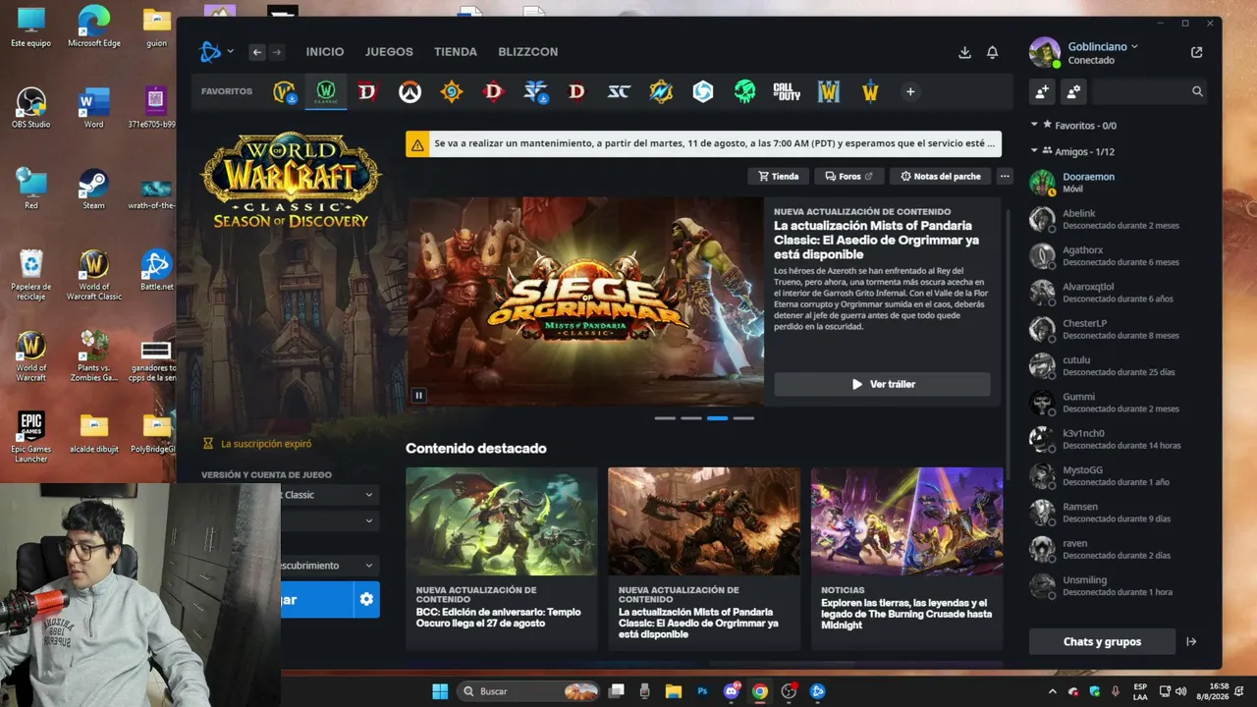This screenshot has height=707, width=1257.
Task: Add a game to favorites with plus
Action: (910, 92)
